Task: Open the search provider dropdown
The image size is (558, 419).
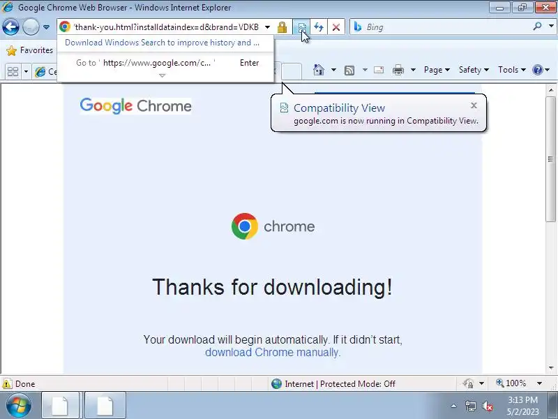Action: pos(551,27)
